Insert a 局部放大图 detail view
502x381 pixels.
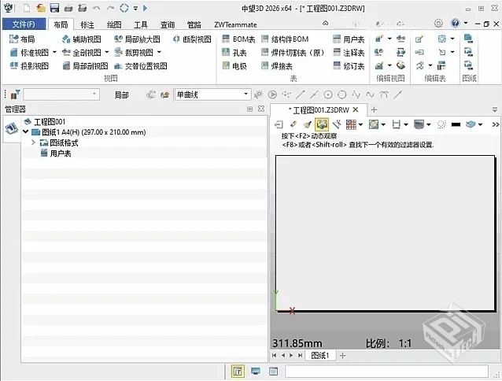(137, 39)
